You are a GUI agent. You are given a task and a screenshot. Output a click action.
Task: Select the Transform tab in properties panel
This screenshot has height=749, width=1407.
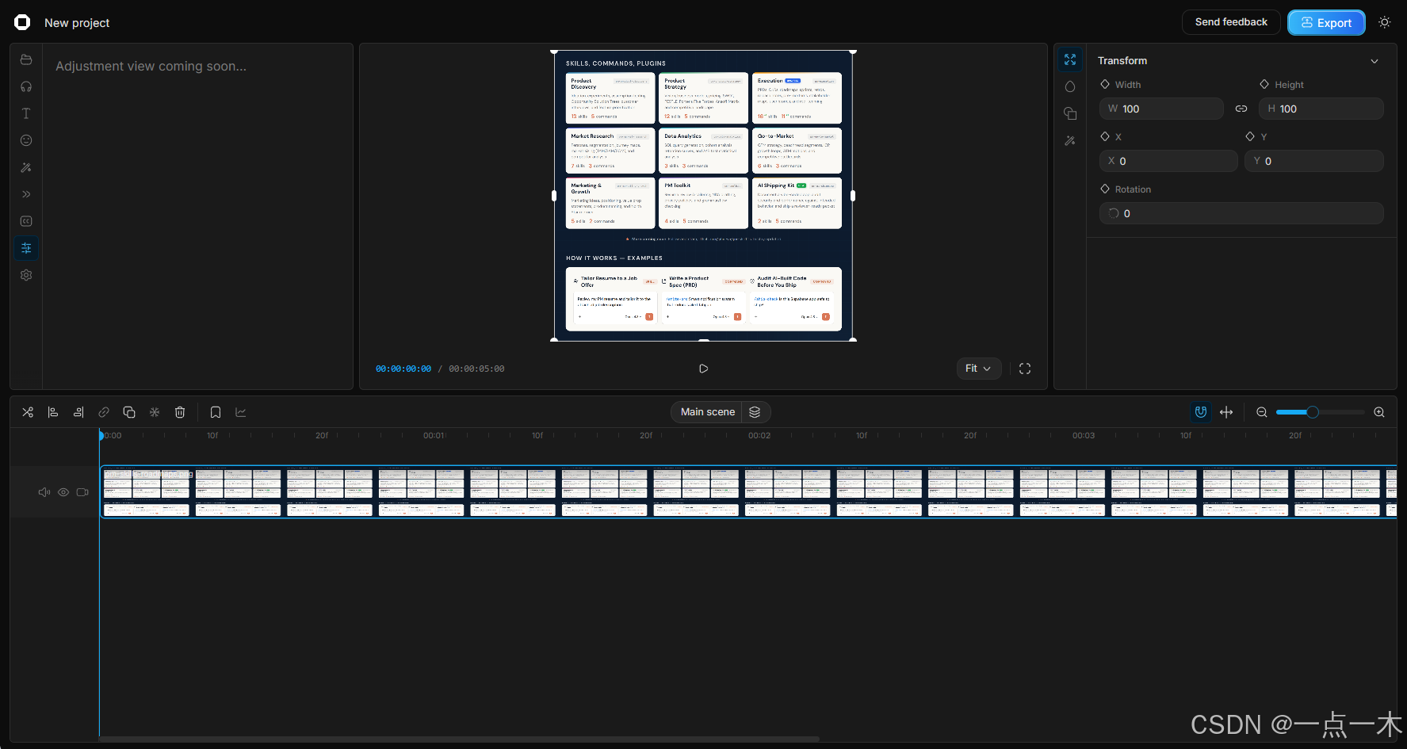click(x=1070, y=59)
